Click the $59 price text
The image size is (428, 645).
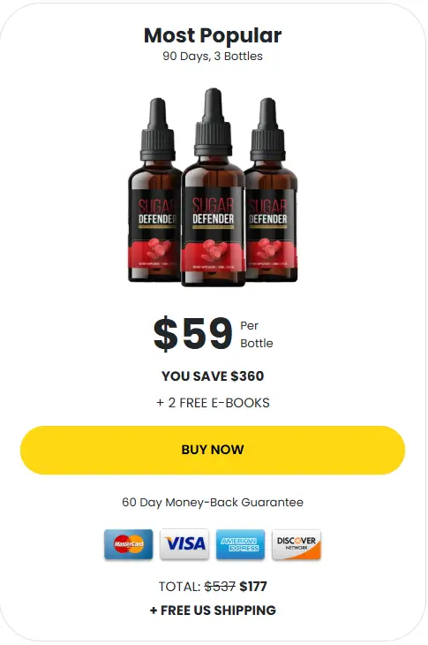[193, 333]
